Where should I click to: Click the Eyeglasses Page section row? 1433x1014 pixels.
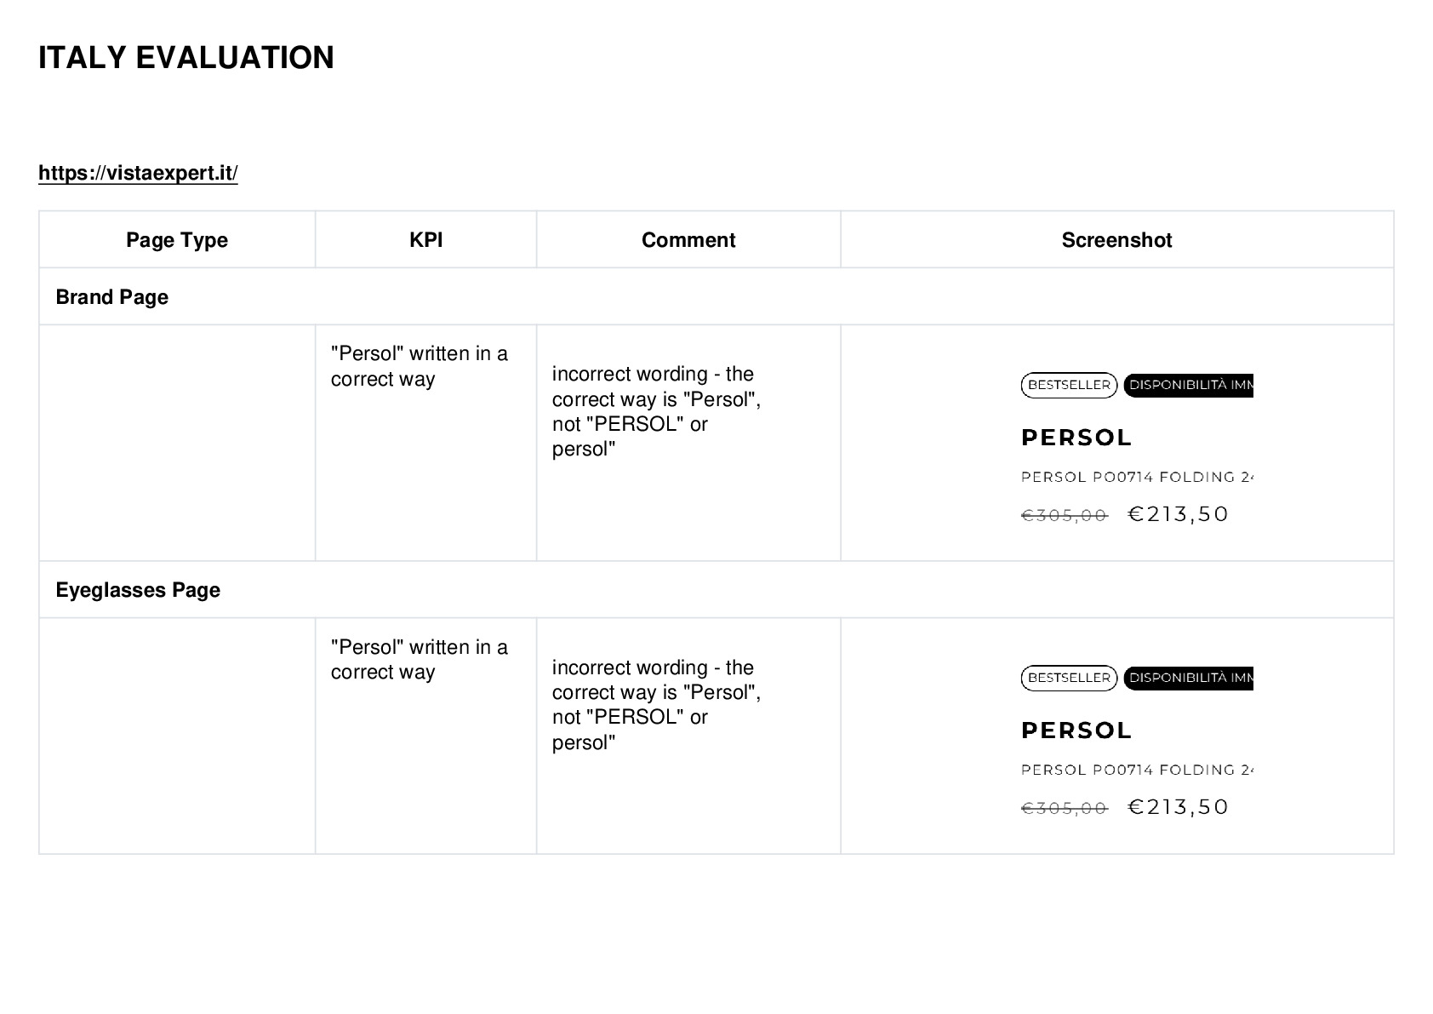(716, 590)
